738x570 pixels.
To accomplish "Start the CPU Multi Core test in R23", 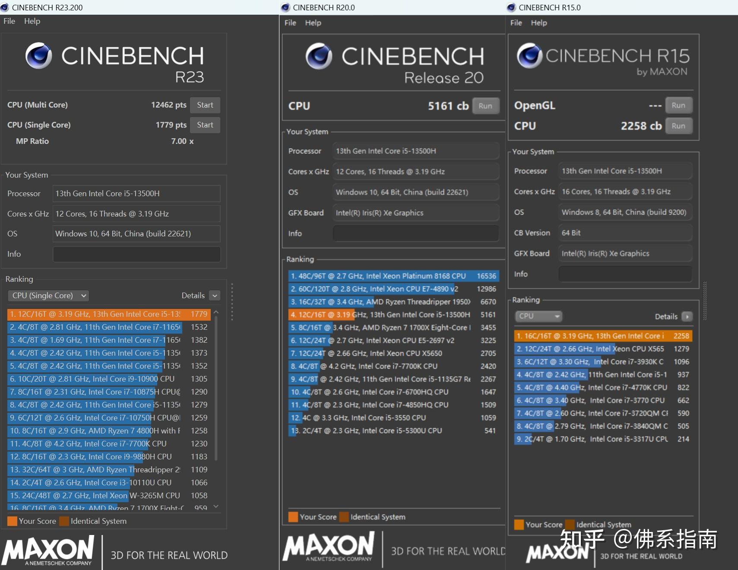I will (x=205, y=105).
